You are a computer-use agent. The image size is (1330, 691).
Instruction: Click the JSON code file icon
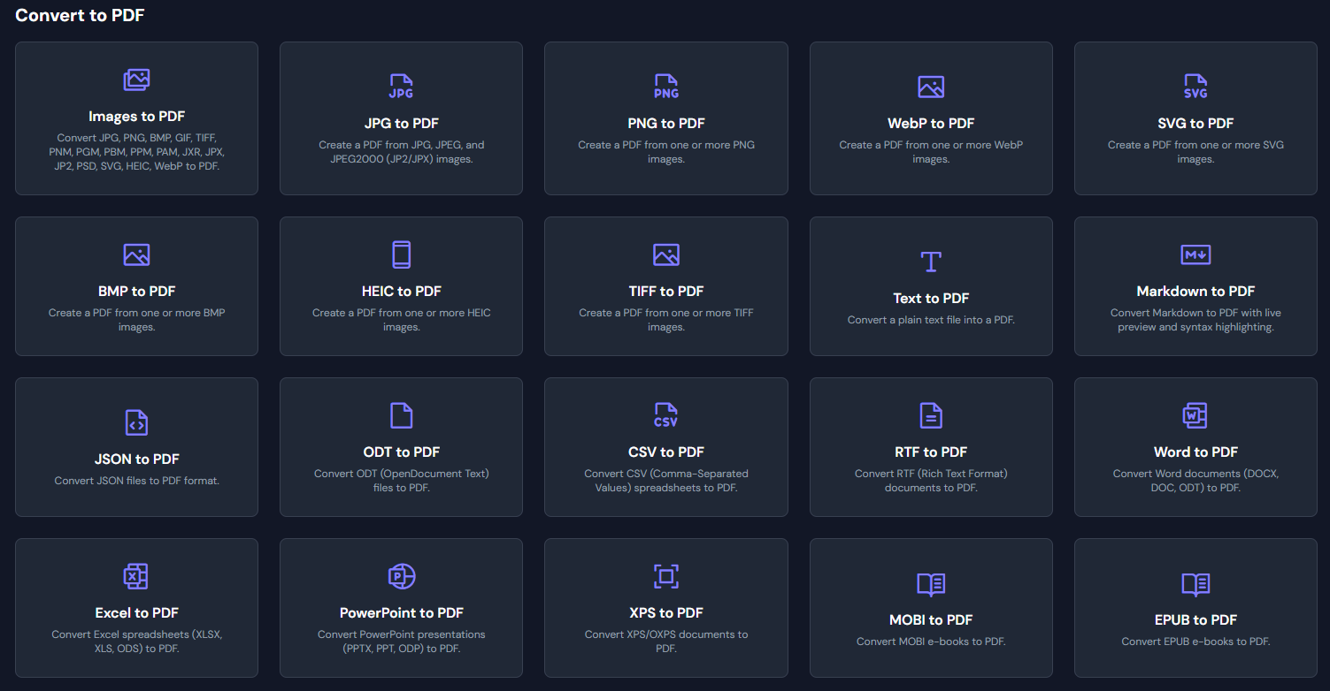coord(136,422)
